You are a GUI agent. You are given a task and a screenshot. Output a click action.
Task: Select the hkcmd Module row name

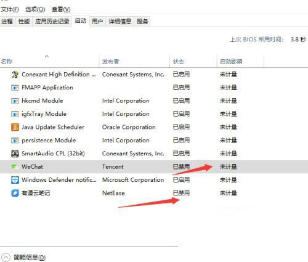click(43, 100)
